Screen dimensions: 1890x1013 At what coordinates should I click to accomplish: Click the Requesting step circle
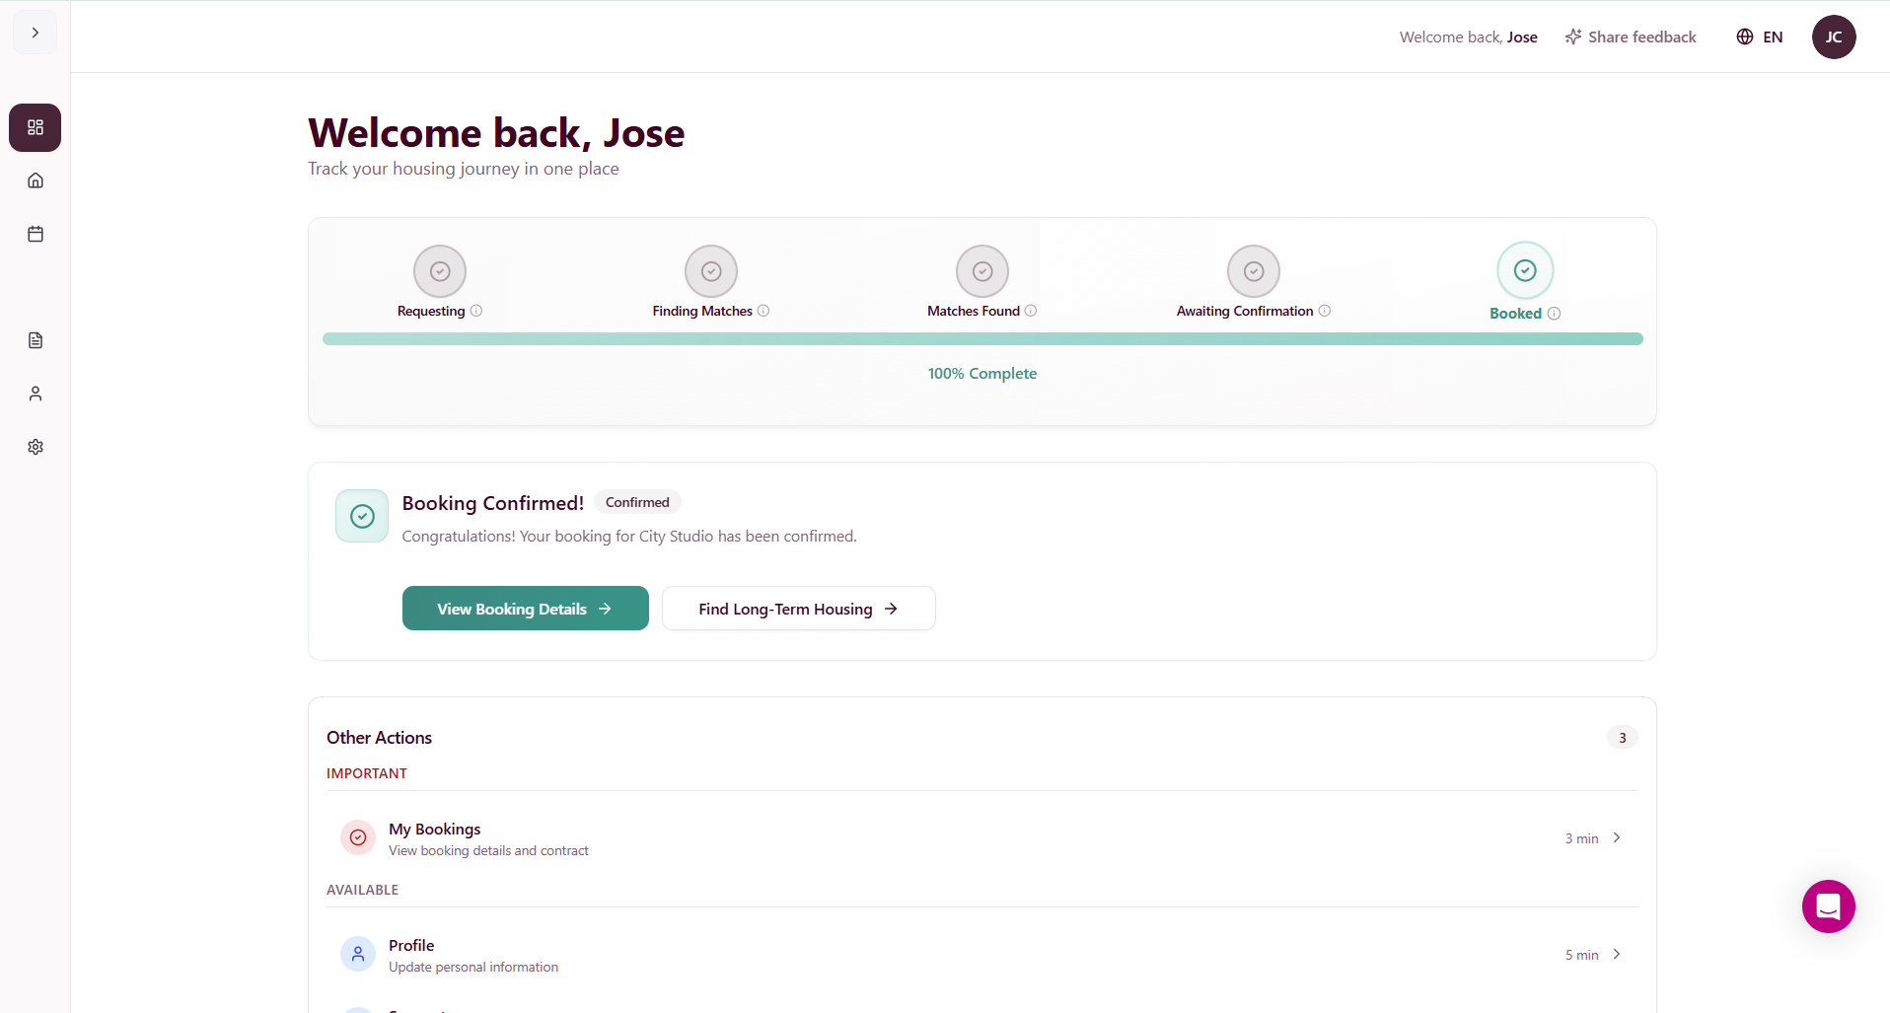click(x=440, y=271)
